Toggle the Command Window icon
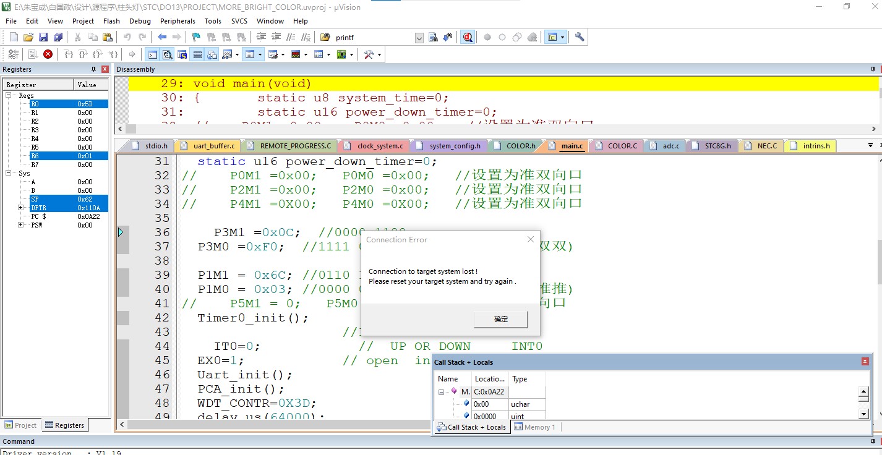Screen dimensions: 882x455 tap(152, 54)
